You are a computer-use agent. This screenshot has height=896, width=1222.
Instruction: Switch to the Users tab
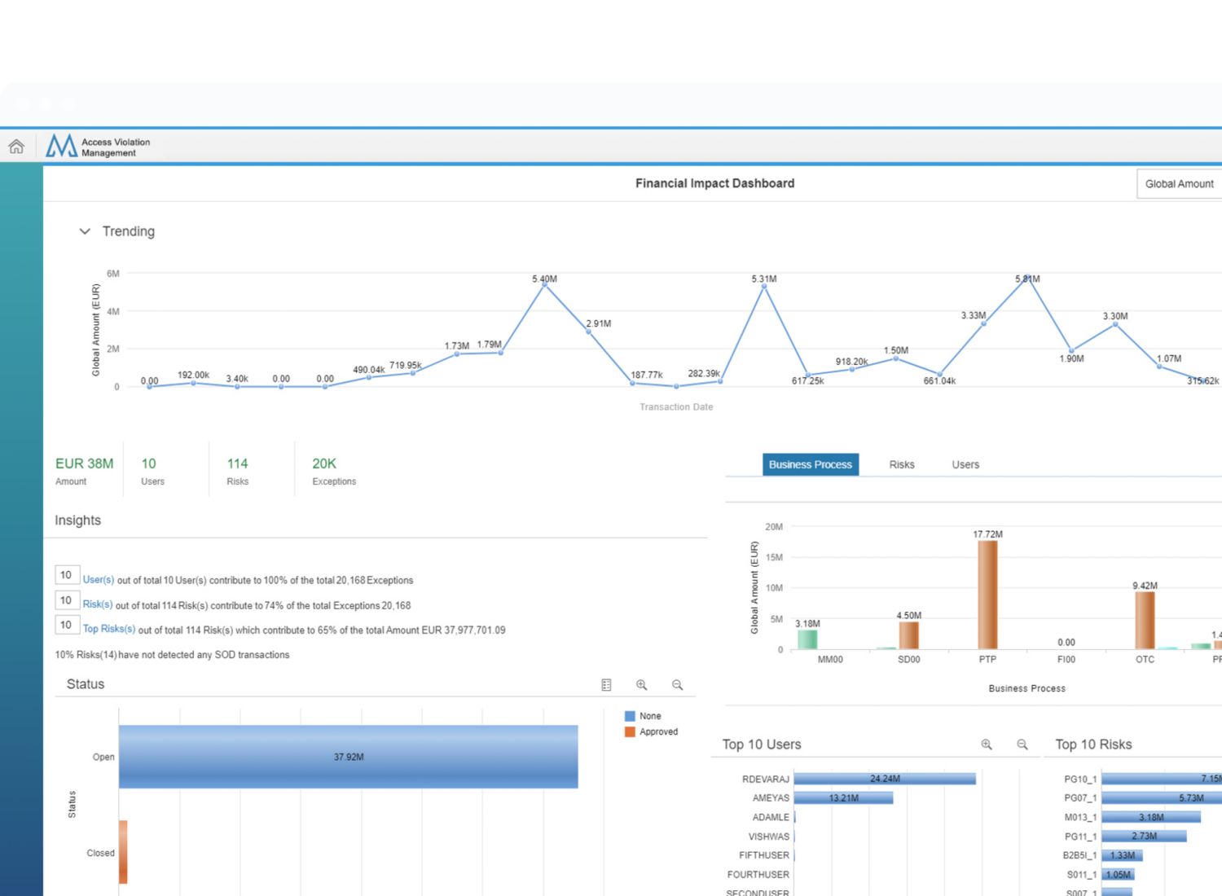tap(965, 464)
